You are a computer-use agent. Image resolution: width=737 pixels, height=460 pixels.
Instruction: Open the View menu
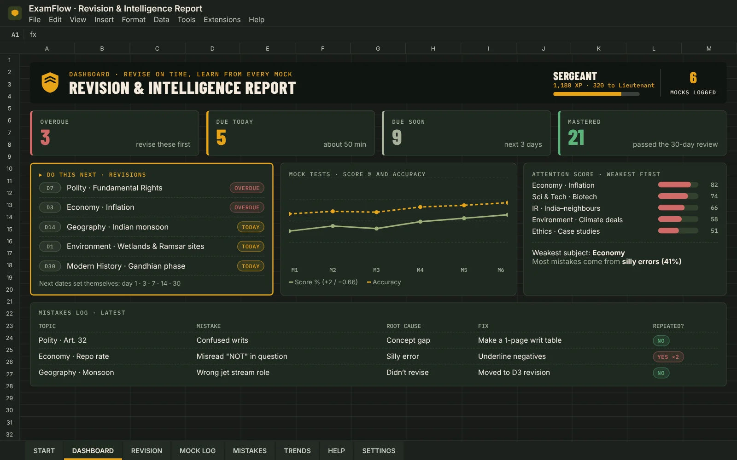[78, 20]
